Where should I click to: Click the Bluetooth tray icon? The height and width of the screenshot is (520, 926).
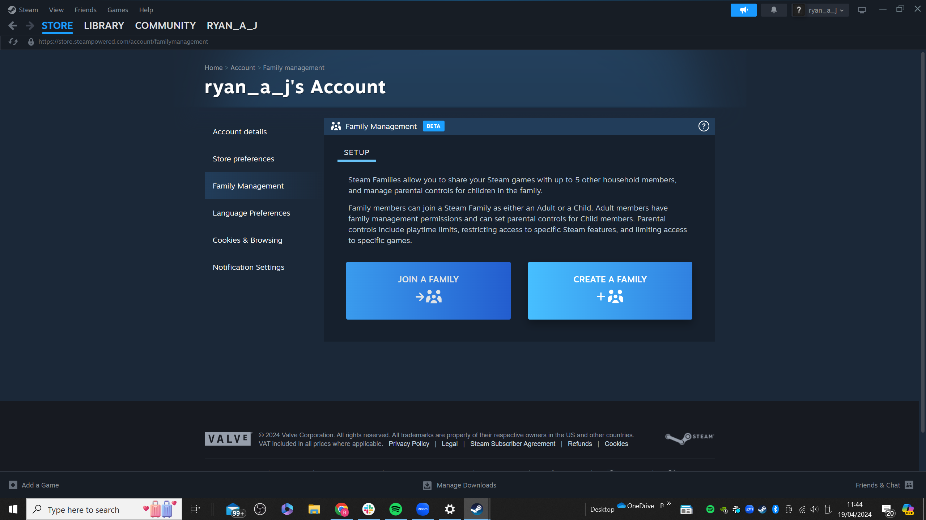click(x=775, y=509)
